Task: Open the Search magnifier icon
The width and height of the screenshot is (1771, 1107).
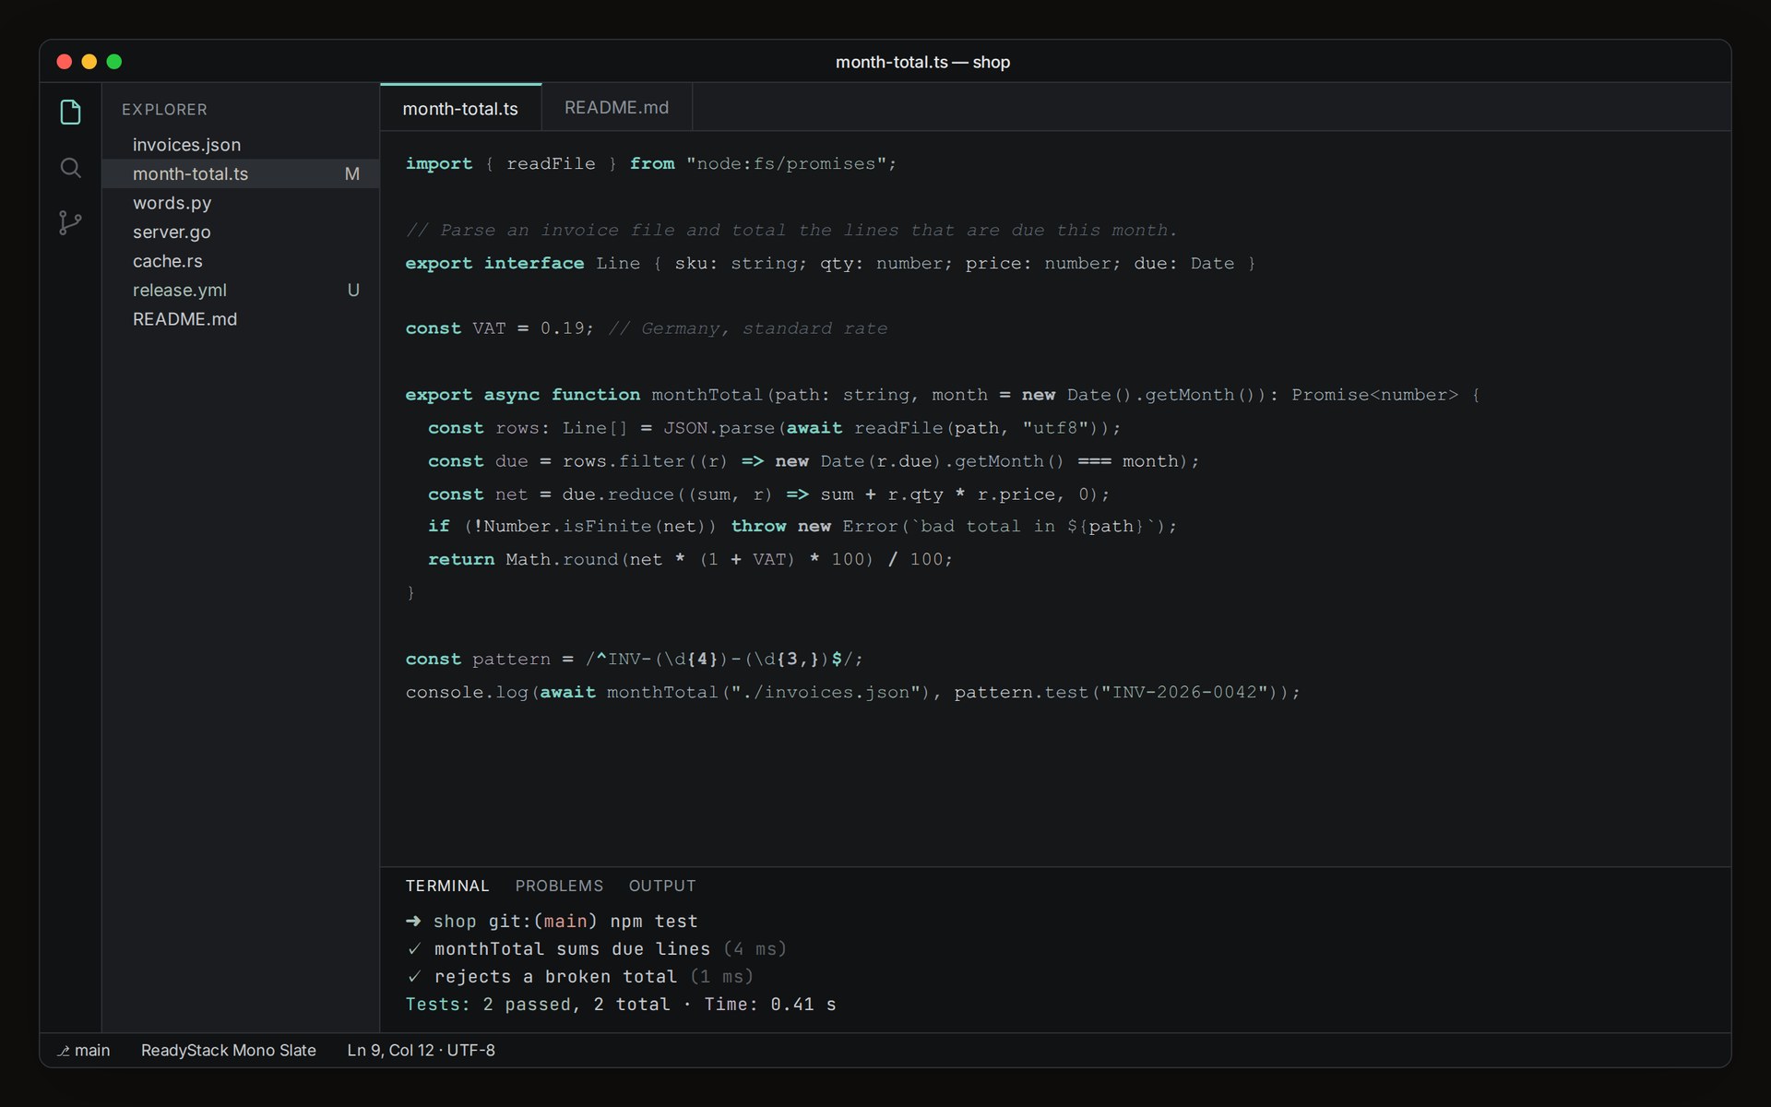Action: (70, 168)
